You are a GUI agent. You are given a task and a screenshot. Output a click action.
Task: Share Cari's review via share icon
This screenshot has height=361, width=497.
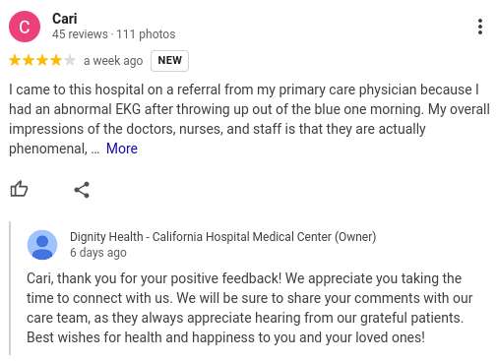(82, 190)
